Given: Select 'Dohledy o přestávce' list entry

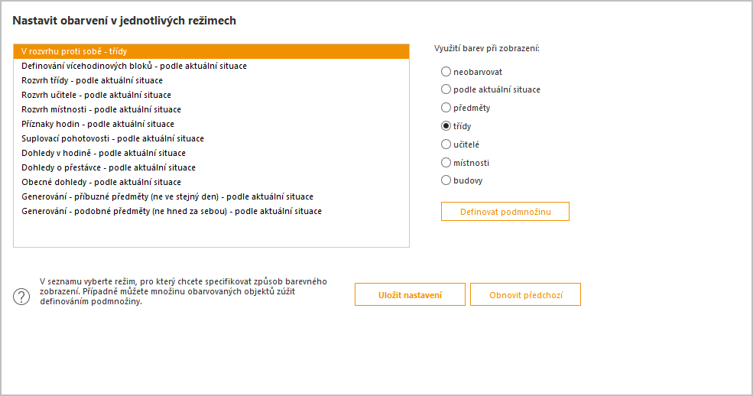Looking at the screenshot, I should pos(211,167).
